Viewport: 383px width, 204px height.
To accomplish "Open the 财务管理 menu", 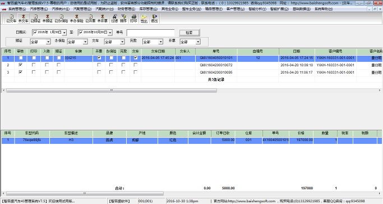I will click(x=126, y=9).
